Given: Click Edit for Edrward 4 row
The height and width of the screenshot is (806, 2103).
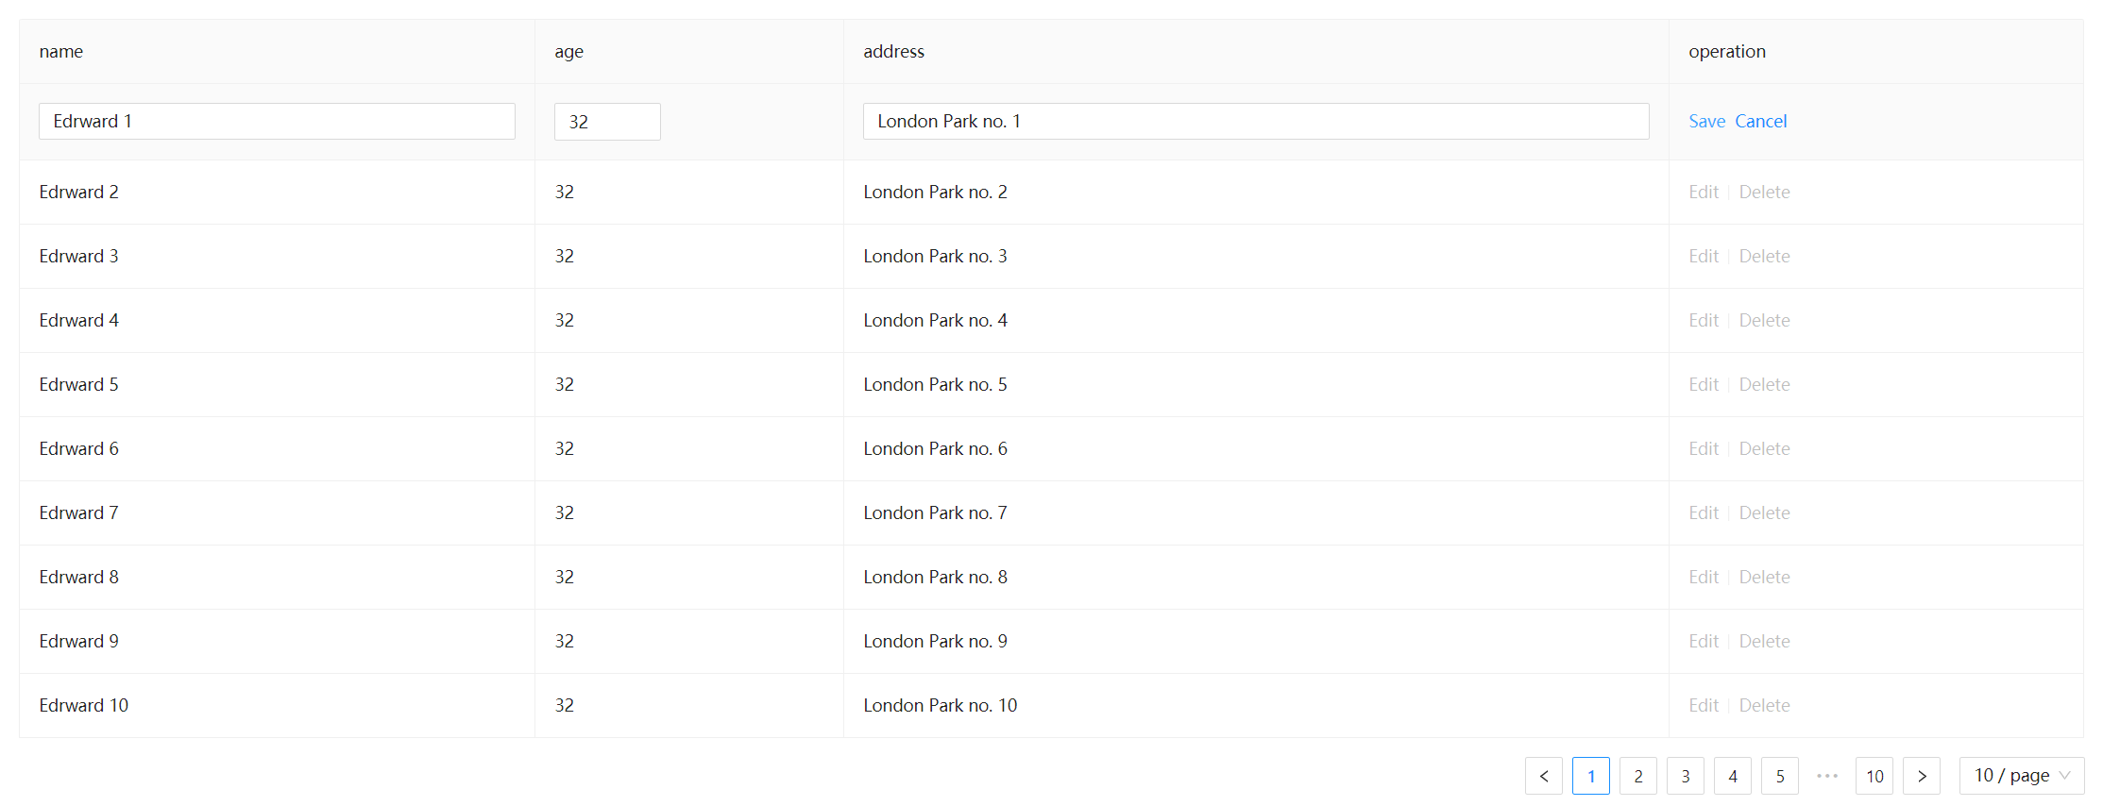Looking at the screenshot, I should (1704, 321).
